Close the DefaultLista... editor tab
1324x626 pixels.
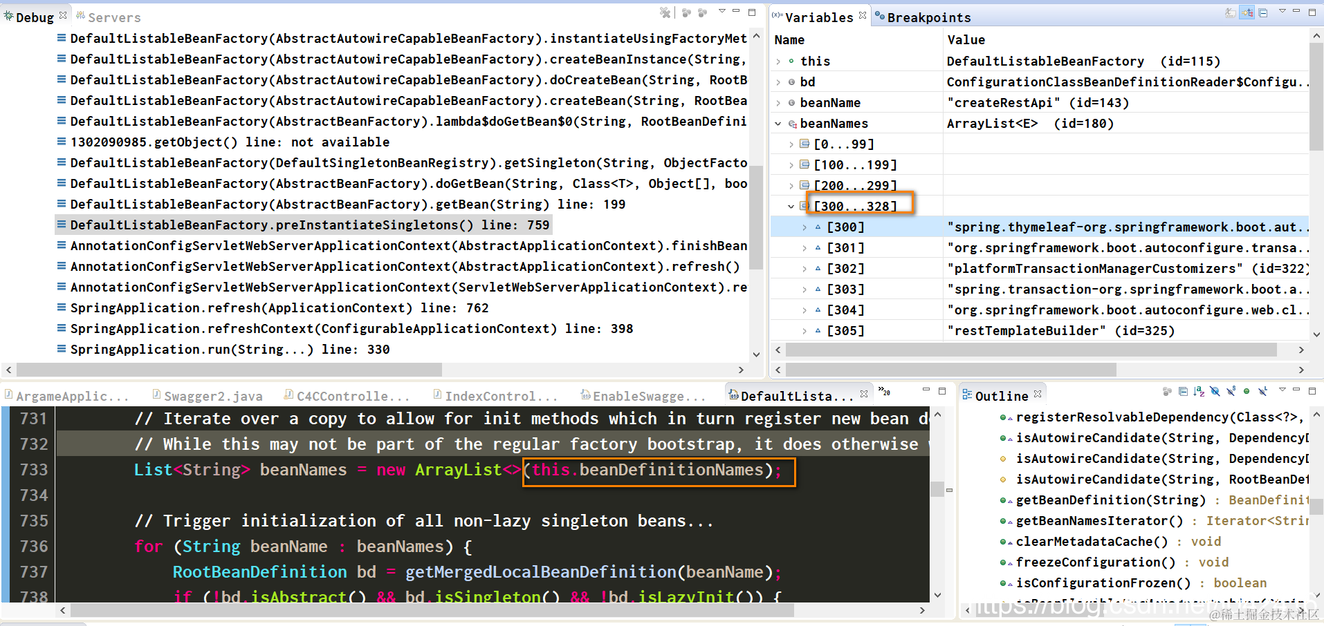[x=864, y=394]
